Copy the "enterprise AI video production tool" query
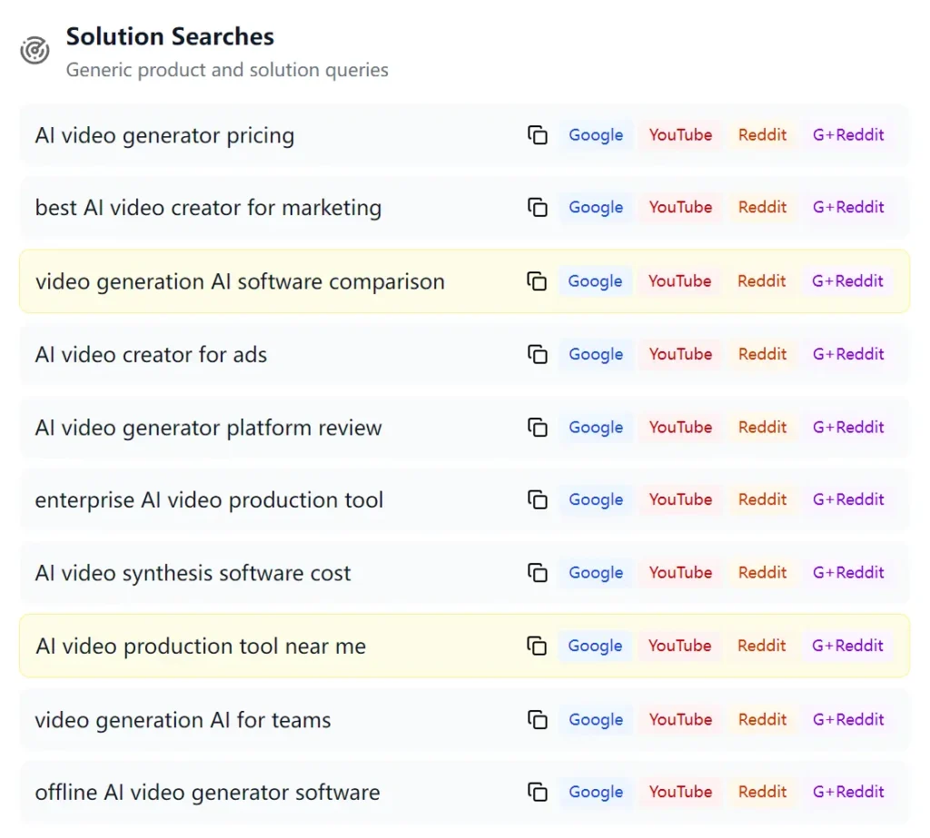 [x=538, y=499]
